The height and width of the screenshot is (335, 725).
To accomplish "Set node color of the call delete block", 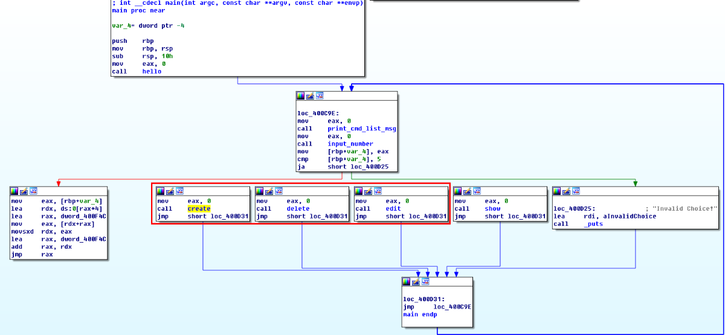I will click(x=260, y=191).
